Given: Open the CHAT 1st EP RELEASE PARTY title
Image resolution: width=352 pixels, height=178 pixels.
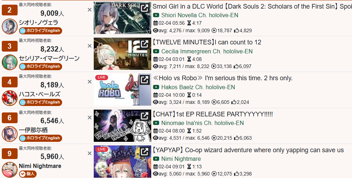Looking at the screenshot, I should (213, 114).
